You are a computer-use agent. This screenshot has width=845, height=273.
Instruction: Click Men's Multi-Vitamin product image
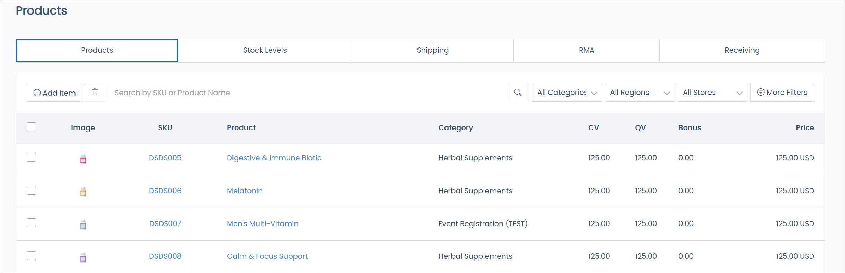83,224
